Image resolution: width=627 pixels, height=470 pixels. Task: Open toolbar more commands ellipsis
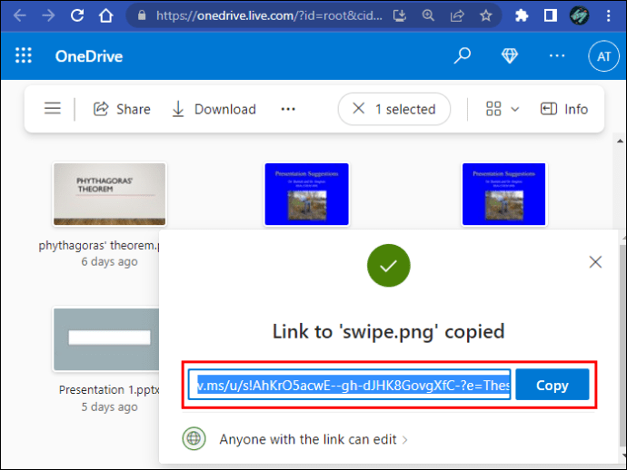click(288, 109)
